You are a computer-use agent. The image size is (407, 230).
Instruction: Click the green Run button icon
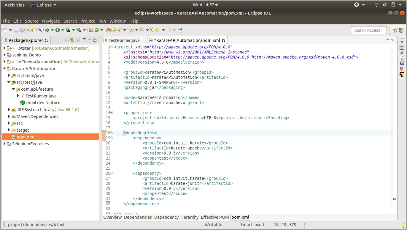tap(58, 30)
